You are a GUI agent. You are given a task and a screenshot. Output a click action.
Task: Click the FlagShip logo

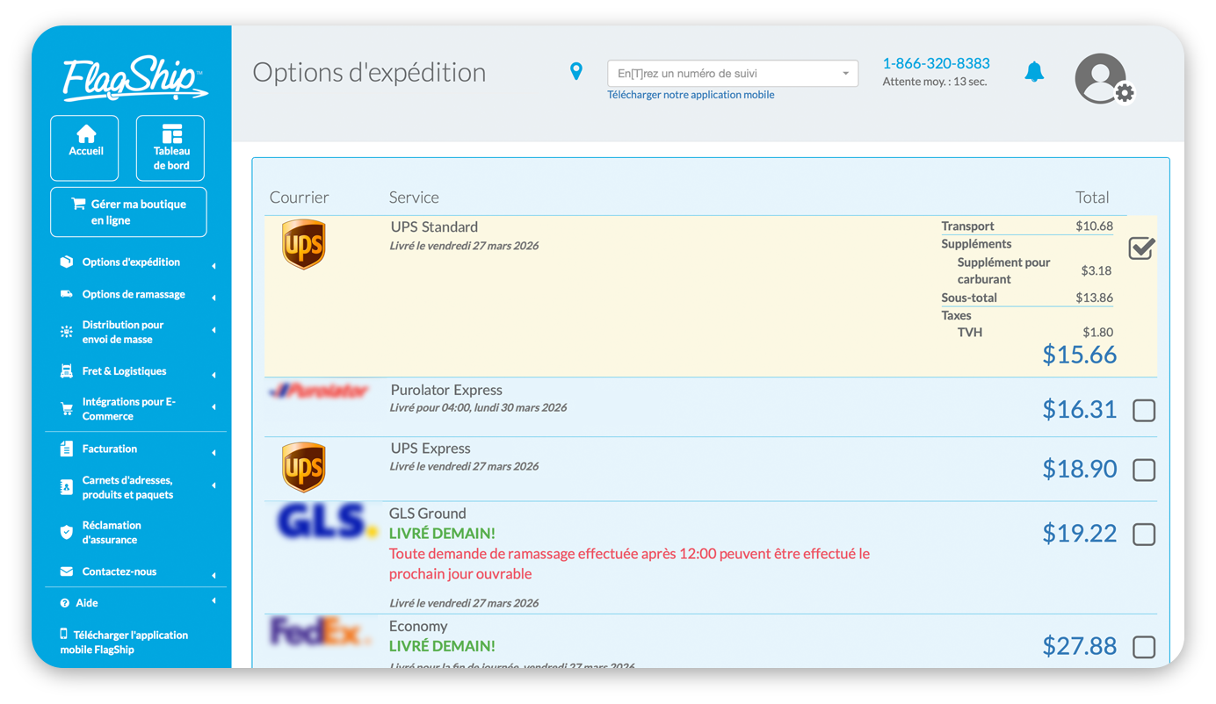135,79
